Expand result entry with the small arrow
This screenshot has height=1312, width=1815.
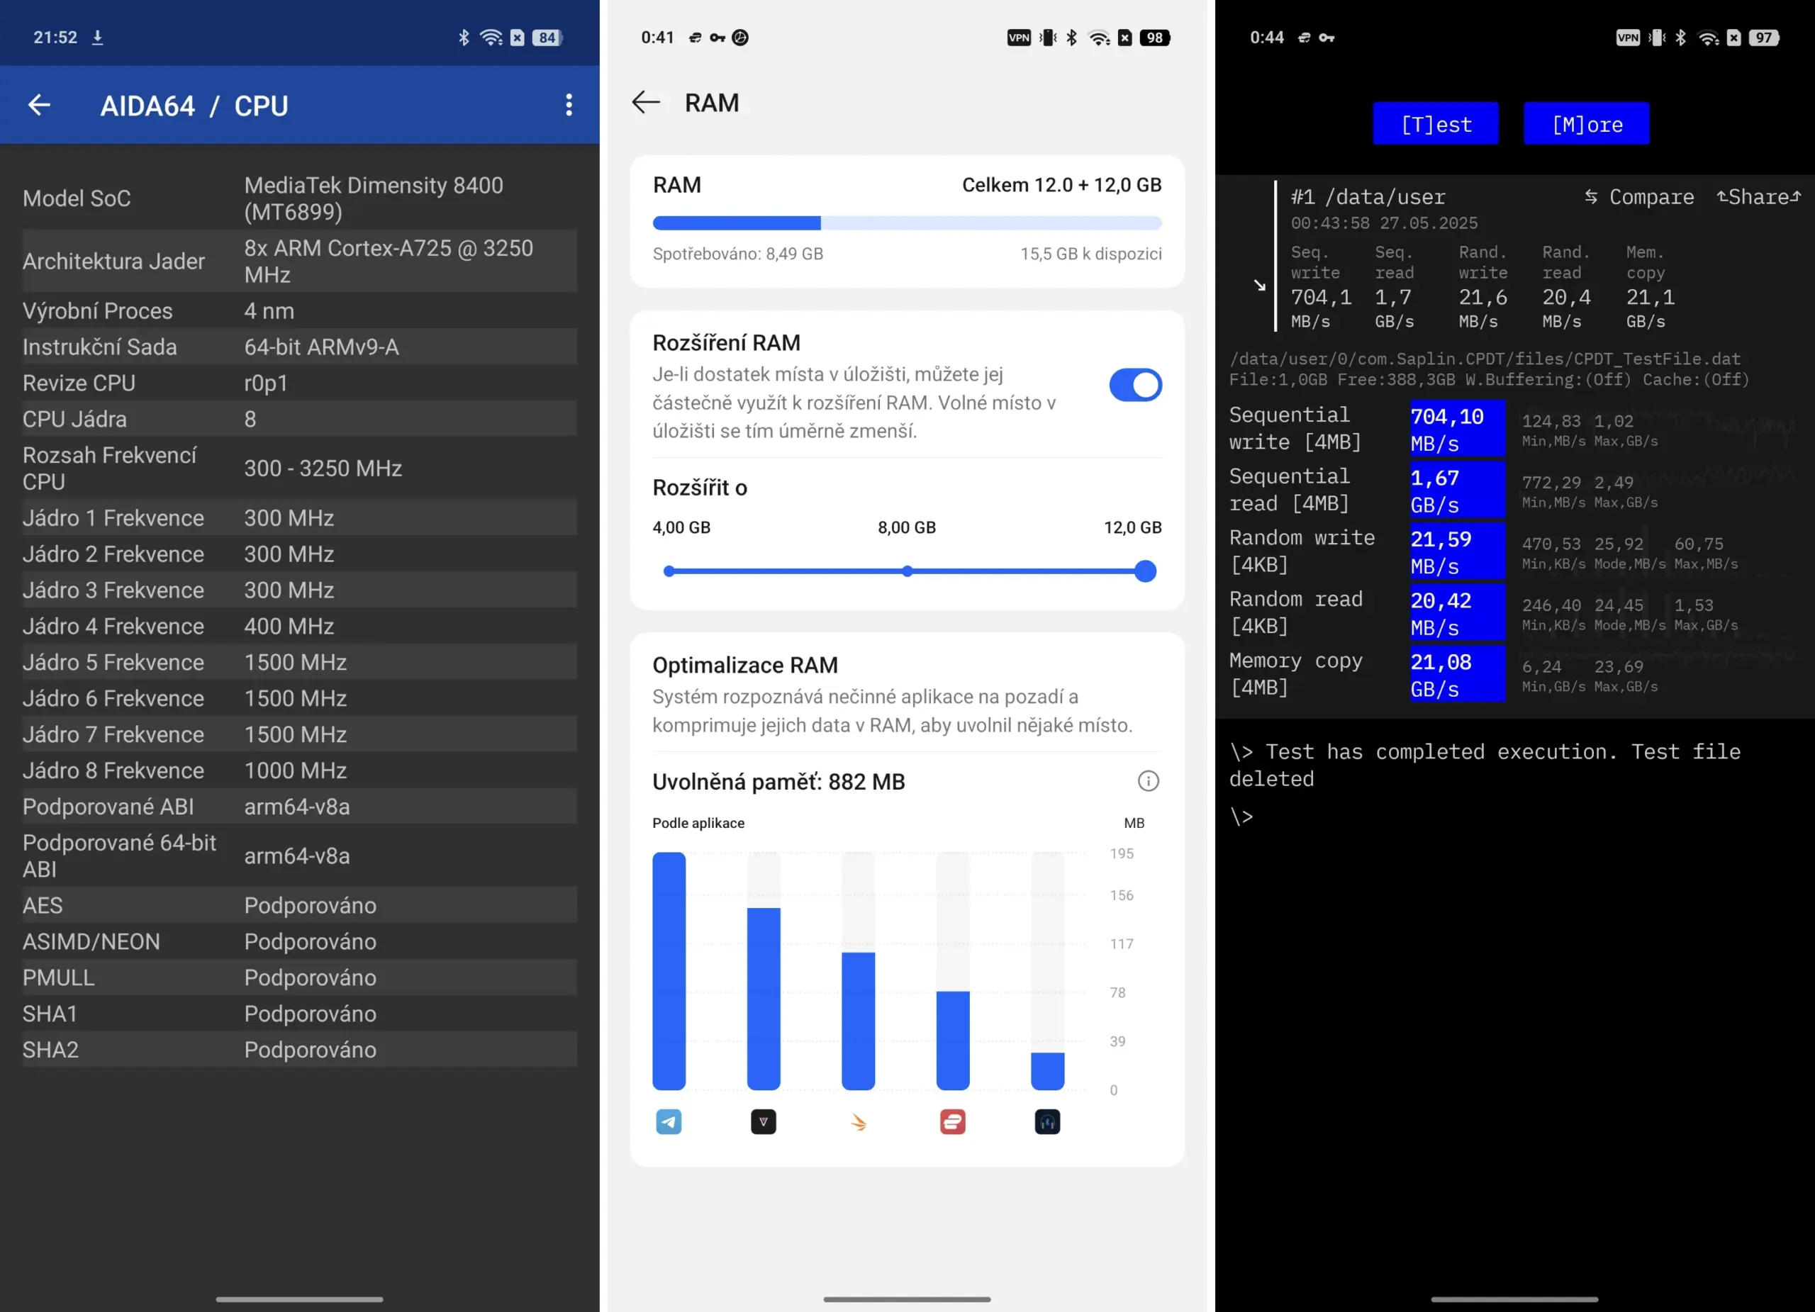tap(1260, 285)
